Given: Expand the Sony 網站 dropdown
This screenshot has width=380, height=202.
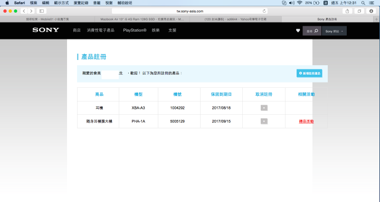Looking at the screenshot, I should coord(334,31).
